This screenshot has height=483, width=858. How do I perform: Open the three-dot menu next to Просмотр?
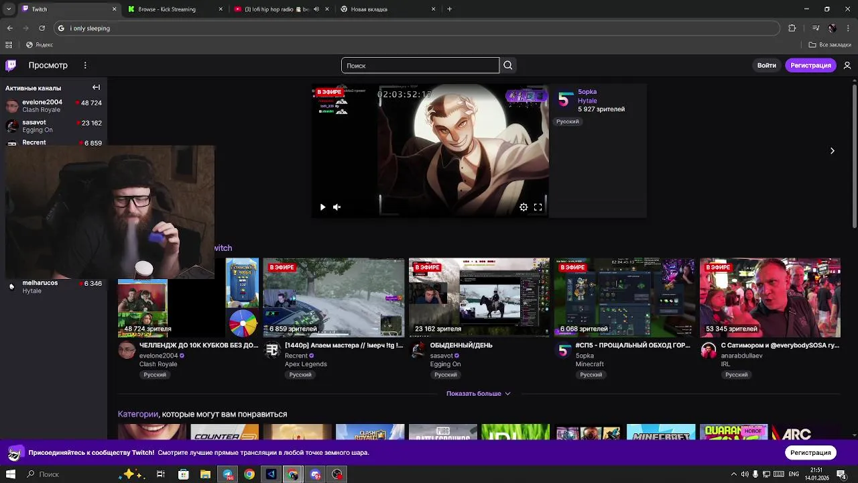click(85, 65)
